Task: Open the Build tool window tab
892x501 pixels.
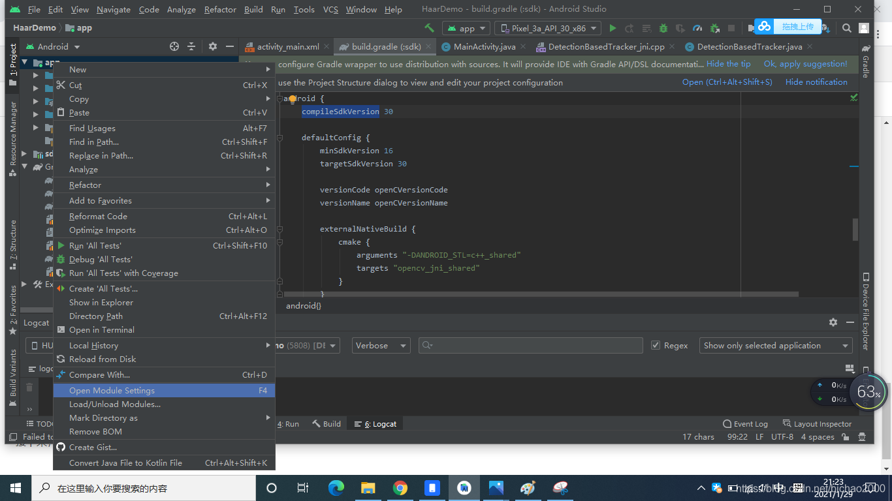Action: 327,424
